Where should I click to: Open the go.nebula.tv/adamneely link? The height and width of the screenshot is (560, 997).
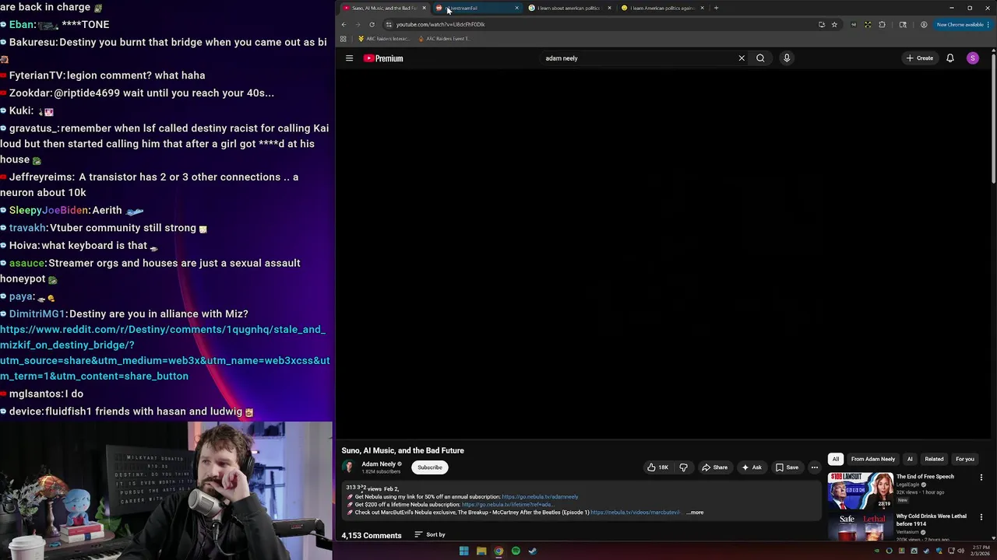tap(540, 497)
